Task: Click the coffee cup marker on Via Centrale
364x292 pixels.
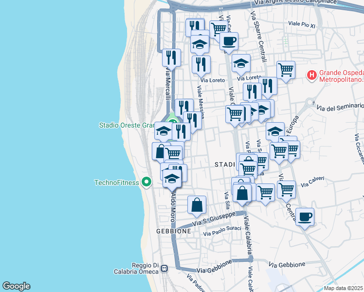Action: [x=305, y=217]
